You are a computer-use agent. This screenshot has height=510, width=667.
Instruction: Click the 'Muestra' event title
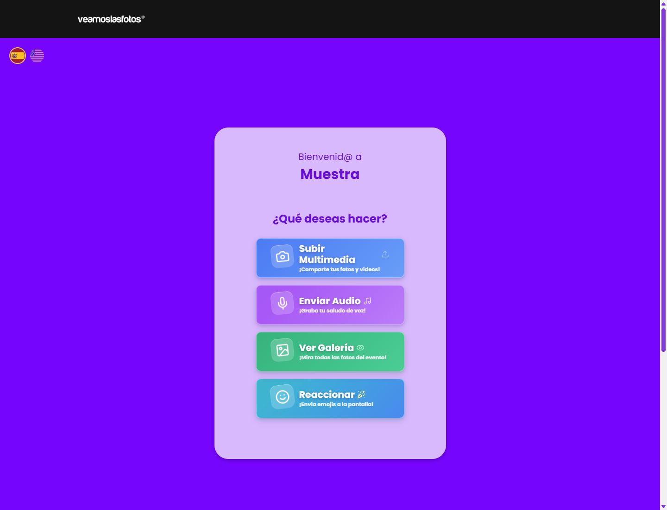click(x=330, y=174)
